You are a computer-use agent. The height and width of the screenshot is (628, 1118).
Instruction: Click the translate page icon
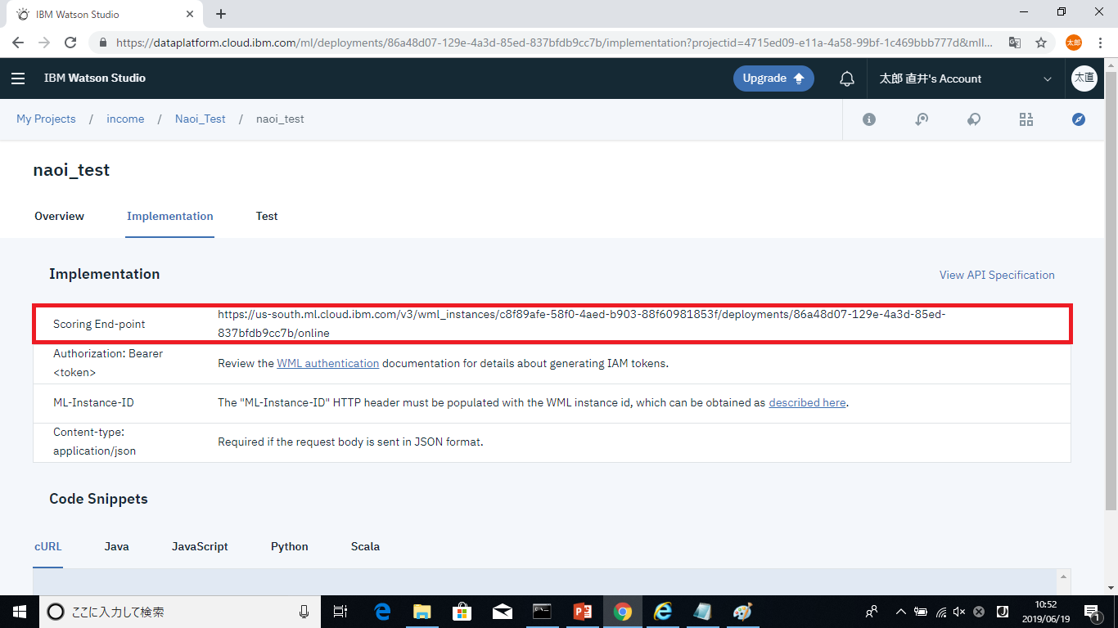(x=1015, y=43)
